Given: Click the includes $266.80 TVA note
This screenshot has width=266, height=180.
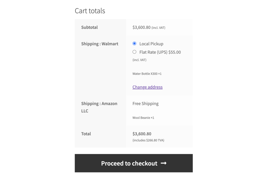Looking at the screenshot, I should pyautogui.click(x=148, y=140).
